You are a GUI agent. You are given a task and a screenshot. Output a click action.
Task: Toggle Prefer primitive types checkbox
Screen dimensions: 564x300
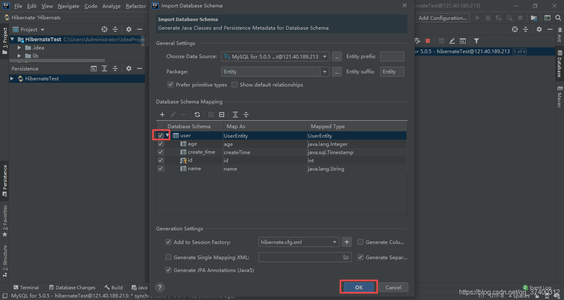click(x=170, y=84)
